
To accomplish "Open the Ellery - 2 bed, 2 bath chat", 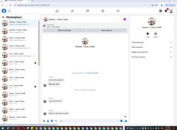I will tap(19, 47).
